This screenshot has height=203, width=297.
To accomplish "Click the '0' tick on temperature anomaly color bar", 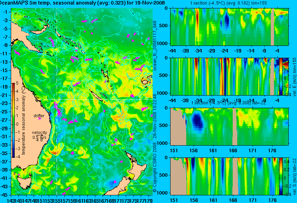I will point(17,124).
